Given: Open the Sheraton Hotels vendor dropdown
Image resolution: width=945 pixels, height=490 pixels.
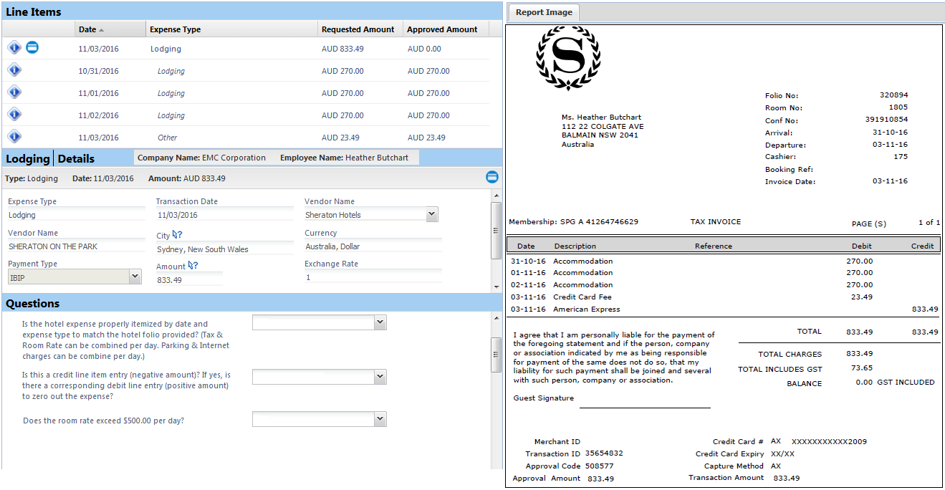Looking at the screenshot, I should pyautogui.click(x=431, y=214).
